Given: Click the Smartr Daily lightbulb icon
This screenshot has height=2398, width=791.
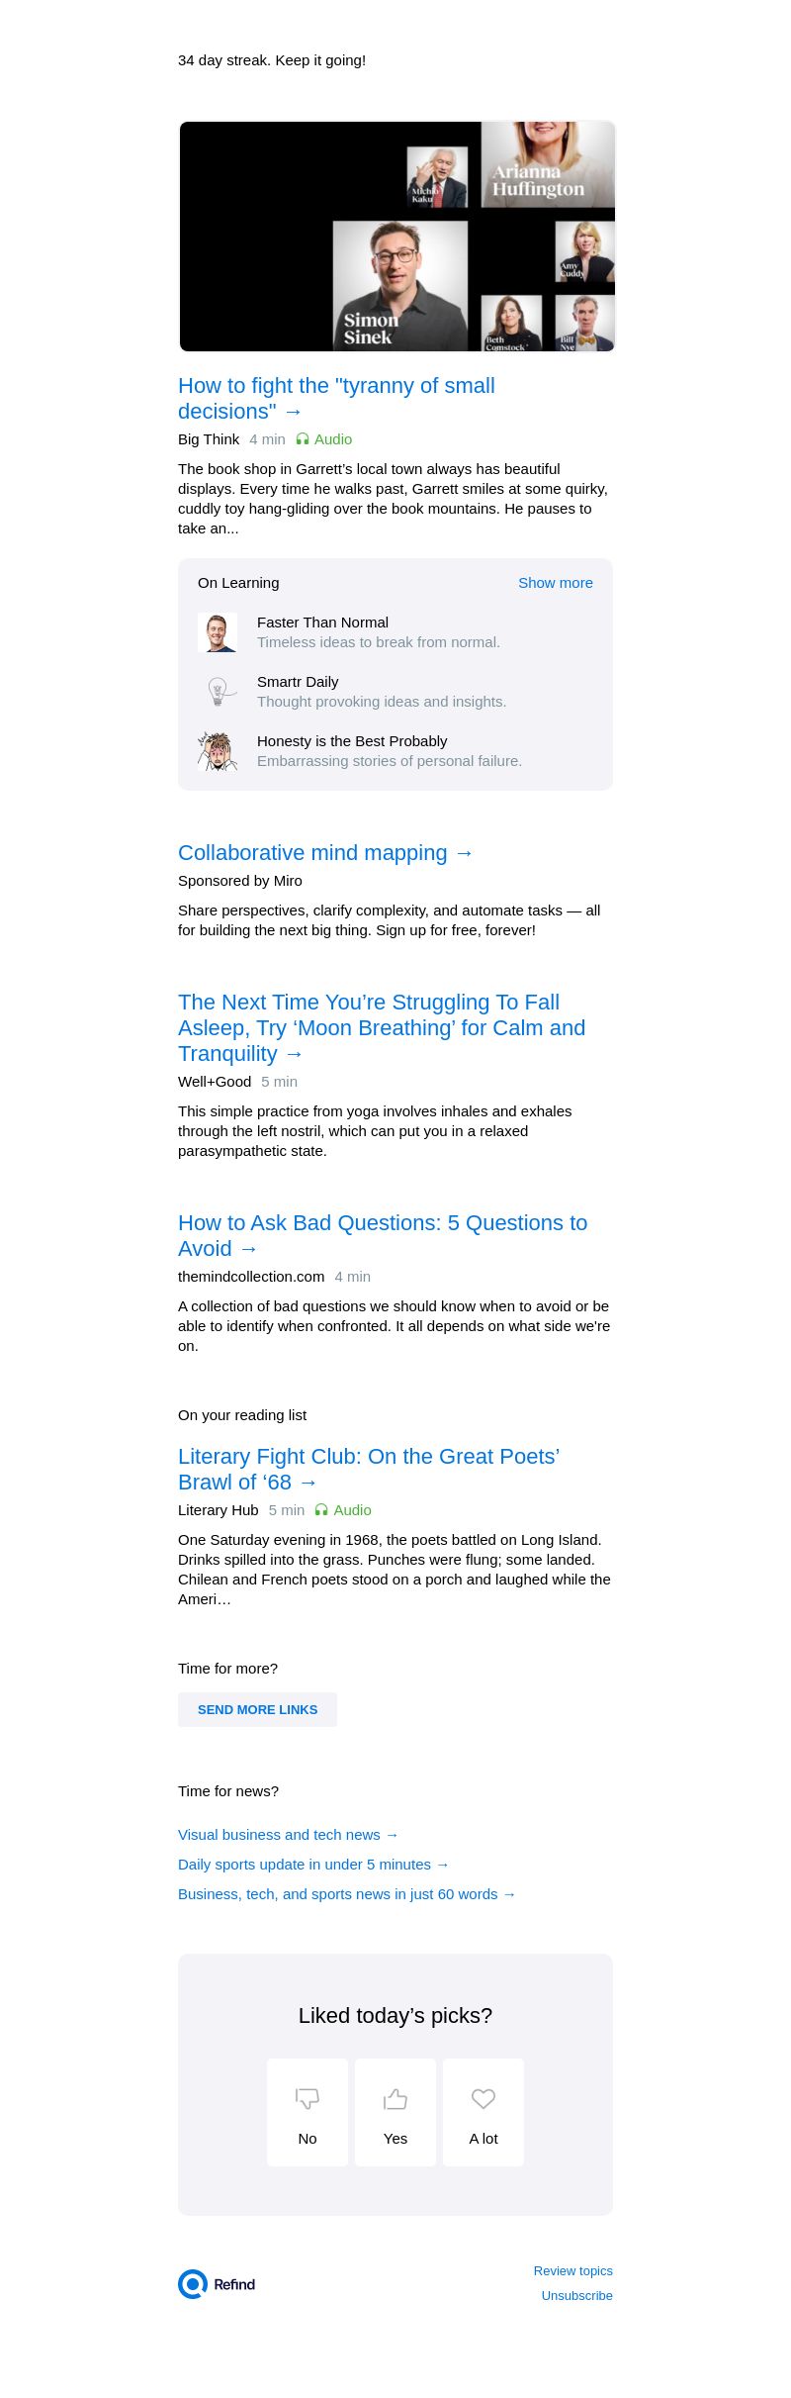Looking at the screenshot, I should (x=218, y=692).
